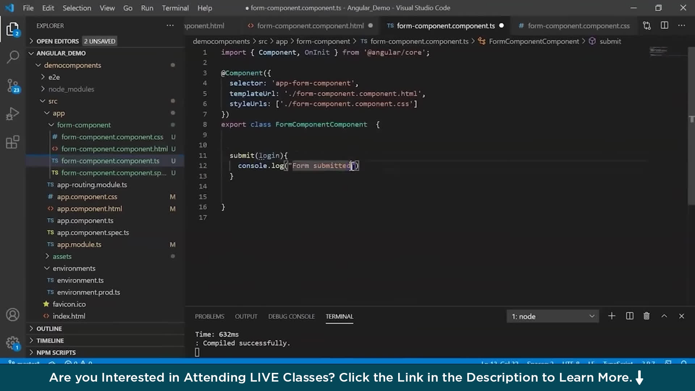This screenshot has width=695, height=391.
Task: Click the Accounts icon in activity bar
Action: tap(13, 315)
